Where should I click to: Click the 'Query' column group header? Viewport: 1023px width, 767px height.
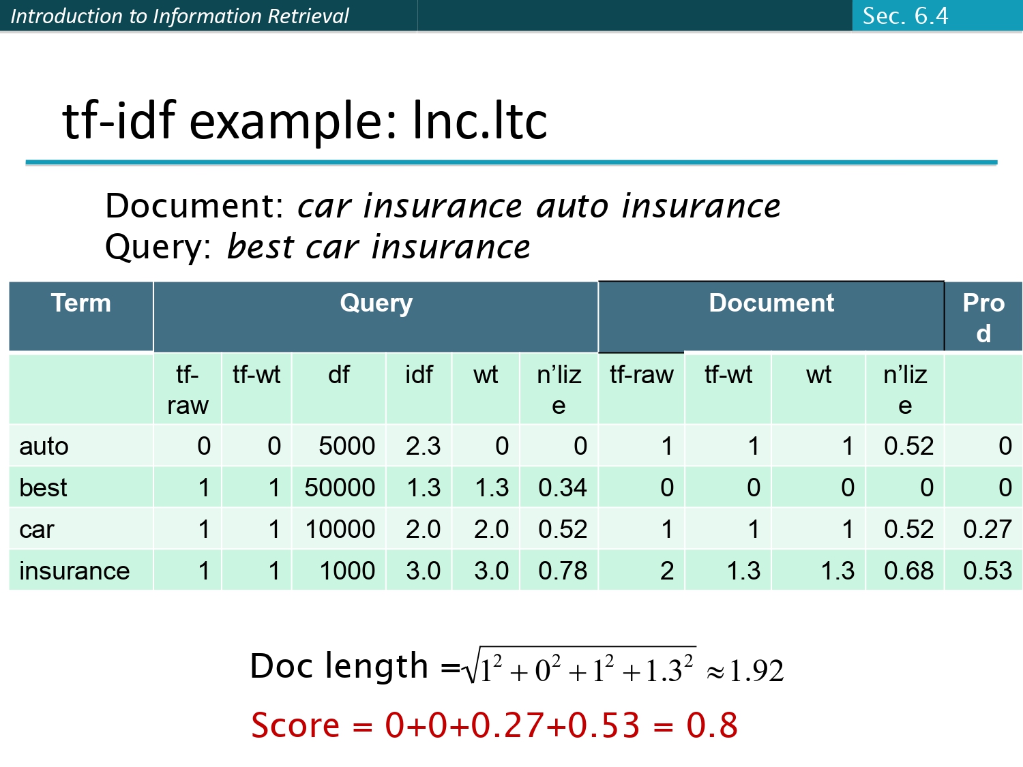point(376,303)
